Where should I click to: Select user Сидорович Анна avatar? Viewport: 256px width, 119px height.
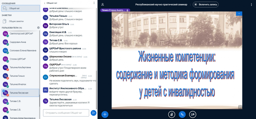pyautogui.click(x=6, y=42)
